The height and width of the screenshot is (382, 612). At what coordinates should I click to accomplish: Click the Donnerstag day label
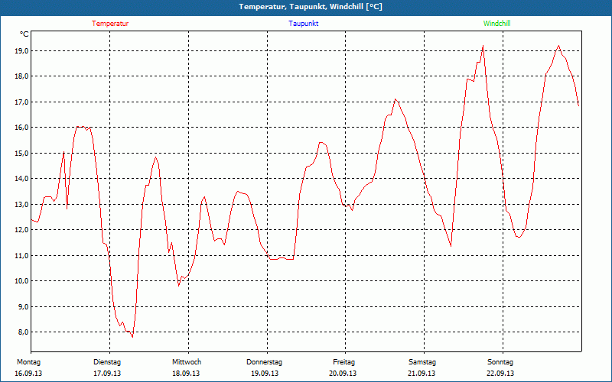[264, 362]
